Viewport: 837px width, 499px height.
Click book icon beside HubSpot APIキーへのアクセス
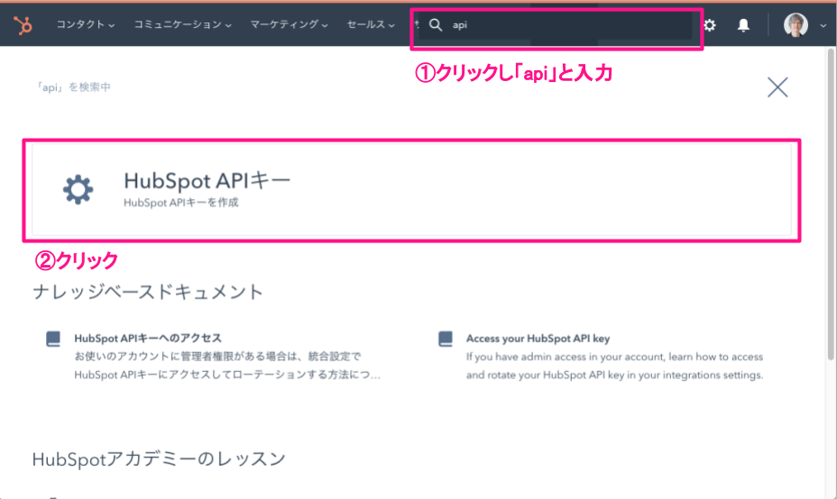(x=53, y=340)
